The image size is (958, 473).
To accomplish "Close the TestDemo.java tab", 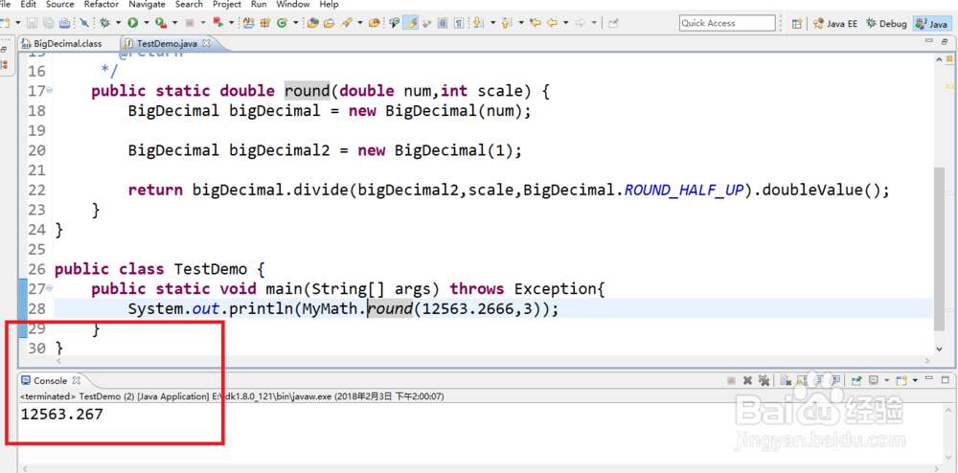I will (x=207, y=43).
